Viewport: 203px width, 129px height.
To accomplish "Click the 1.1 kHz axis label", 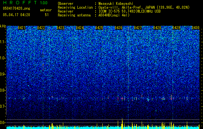I will pyautogui.click(x=3, y=42).
